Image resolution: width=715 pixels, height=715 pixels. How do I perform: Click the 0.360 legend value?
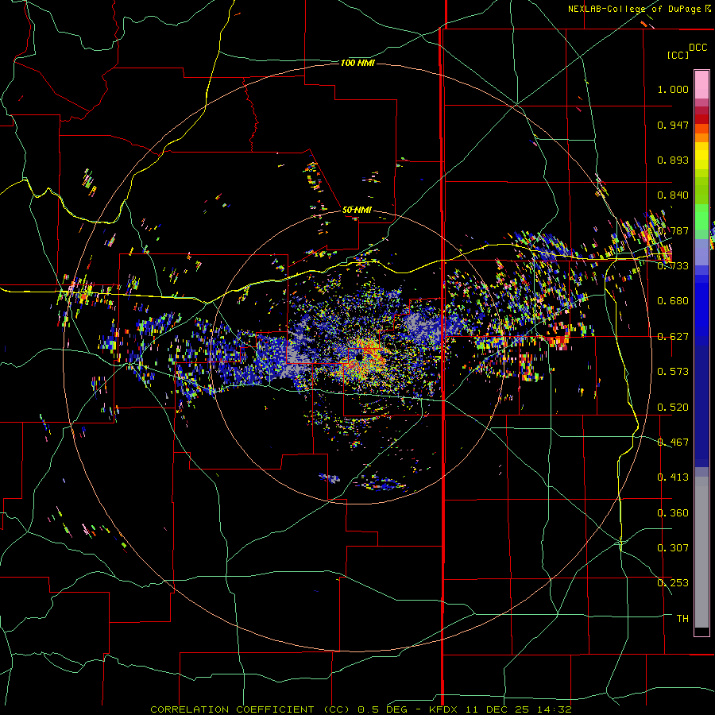tap(673, 512)
